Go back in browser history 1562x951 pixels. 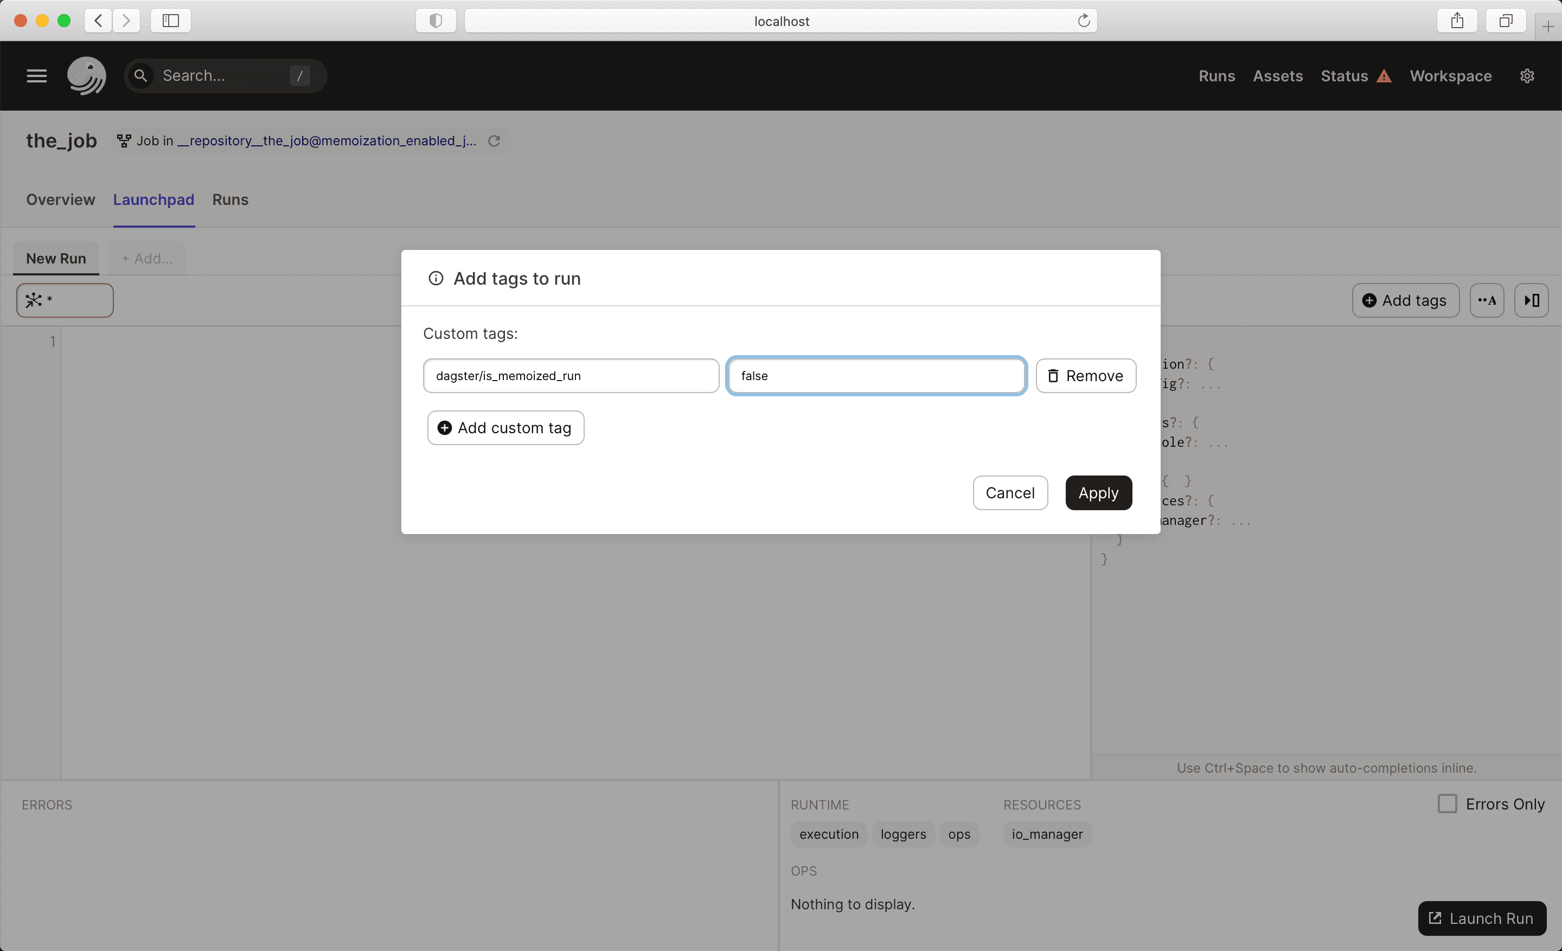(98, 20)
